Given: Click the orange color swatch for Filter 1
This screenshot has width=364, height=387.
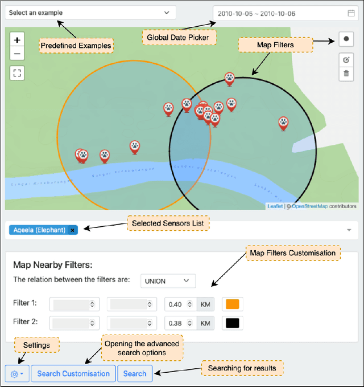Looking at the screenshot, I should click(233, 304).
